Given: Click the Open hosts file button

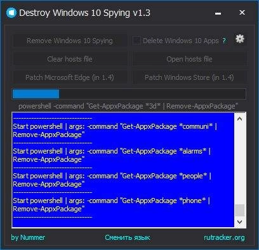Looking at the screenshot, I should tap(189, 59).
